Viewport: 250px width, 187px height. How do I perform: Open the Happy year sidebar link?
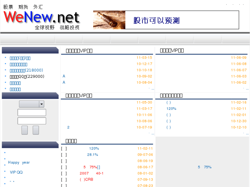tap(19, 163)
